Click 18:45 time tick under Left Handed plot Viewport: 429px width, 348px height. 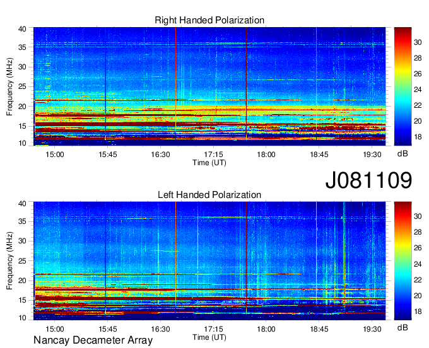point(319,329)
